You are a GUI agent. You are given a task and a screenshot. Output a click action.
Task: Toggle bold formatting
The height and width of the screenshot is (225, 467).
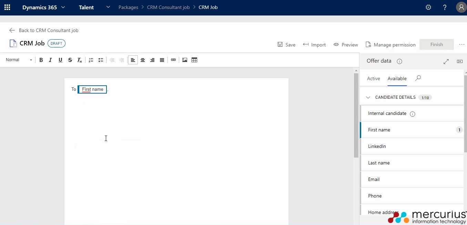[x=41, y=60]
